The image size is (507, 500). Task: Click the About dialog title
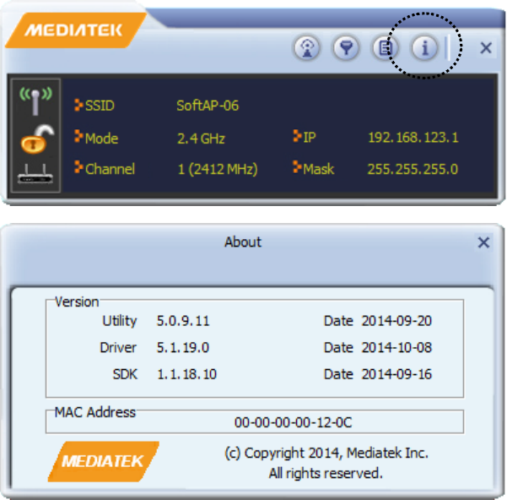point(243,242)
